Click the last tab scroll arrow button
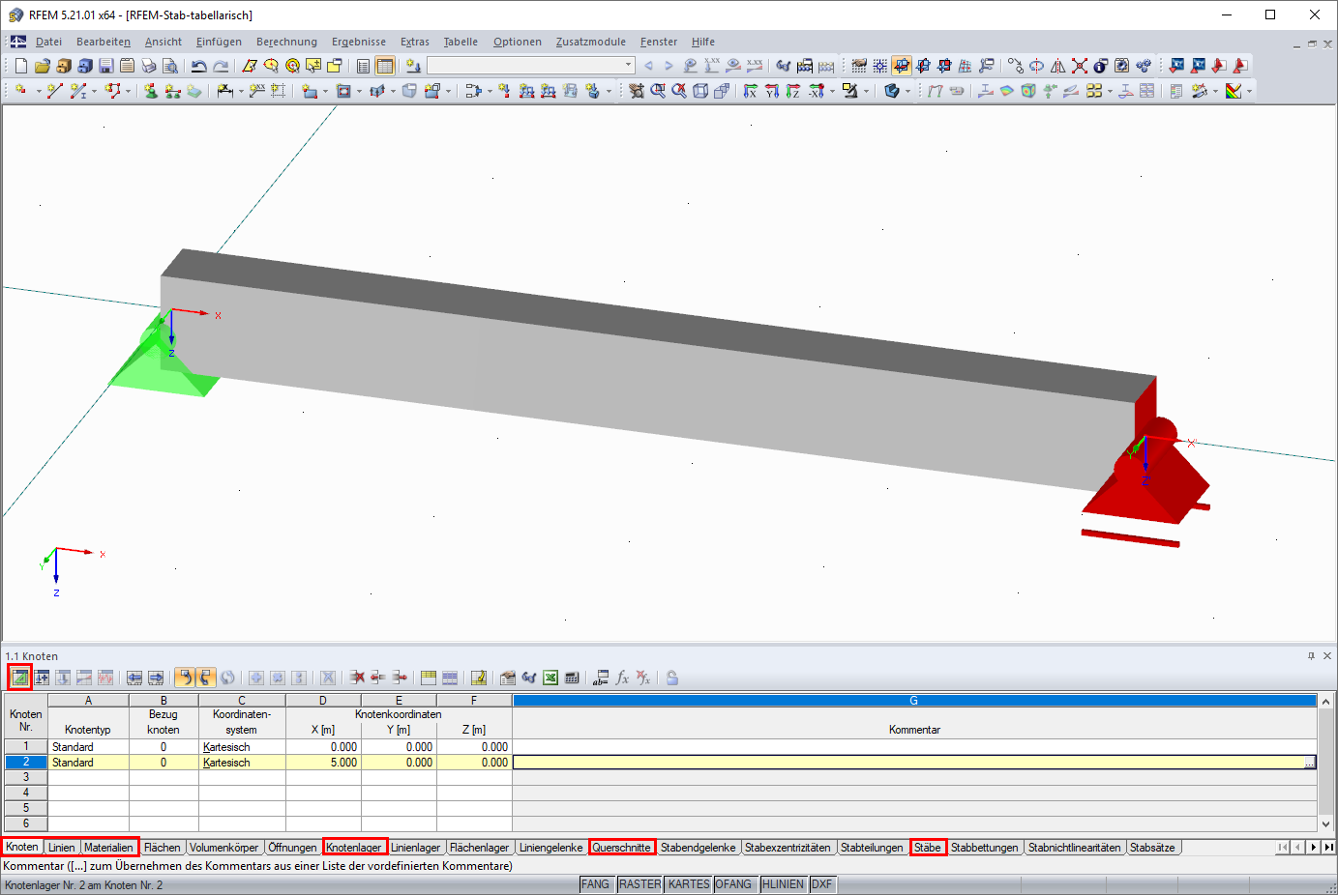This screenshot has height=895, width=1338. click(x=1329, y=848)
